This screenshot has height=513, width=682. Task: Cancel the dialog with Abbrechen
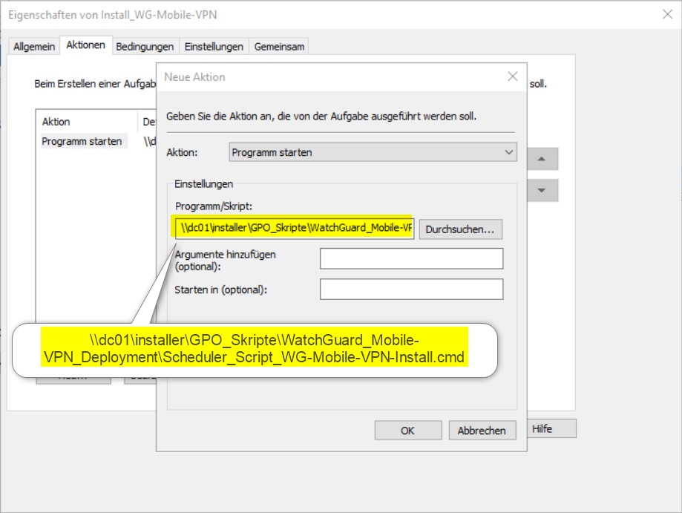pos(482,431)
